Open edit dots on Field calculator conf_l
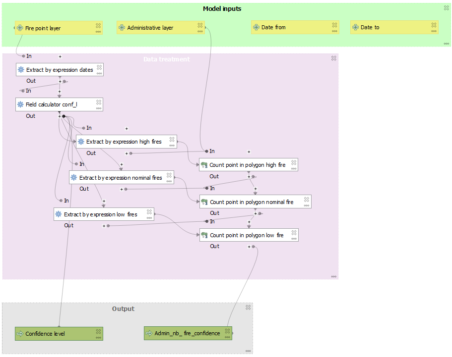Screen dimensions: 452x357 (x=99, y=108)
